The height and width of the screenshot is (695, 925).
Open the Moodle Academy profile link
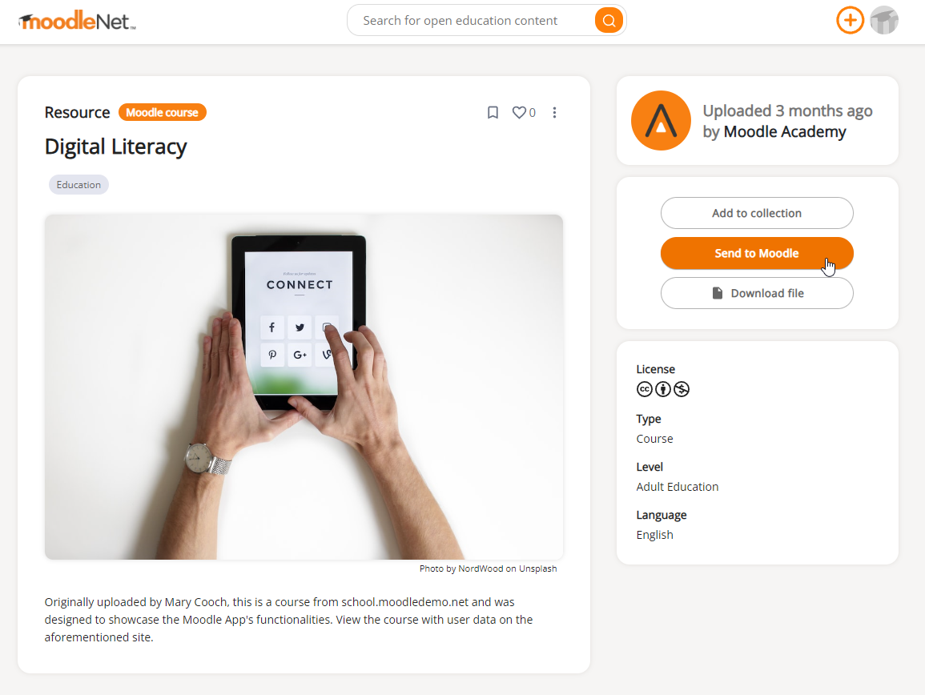(x=785, y=131)
